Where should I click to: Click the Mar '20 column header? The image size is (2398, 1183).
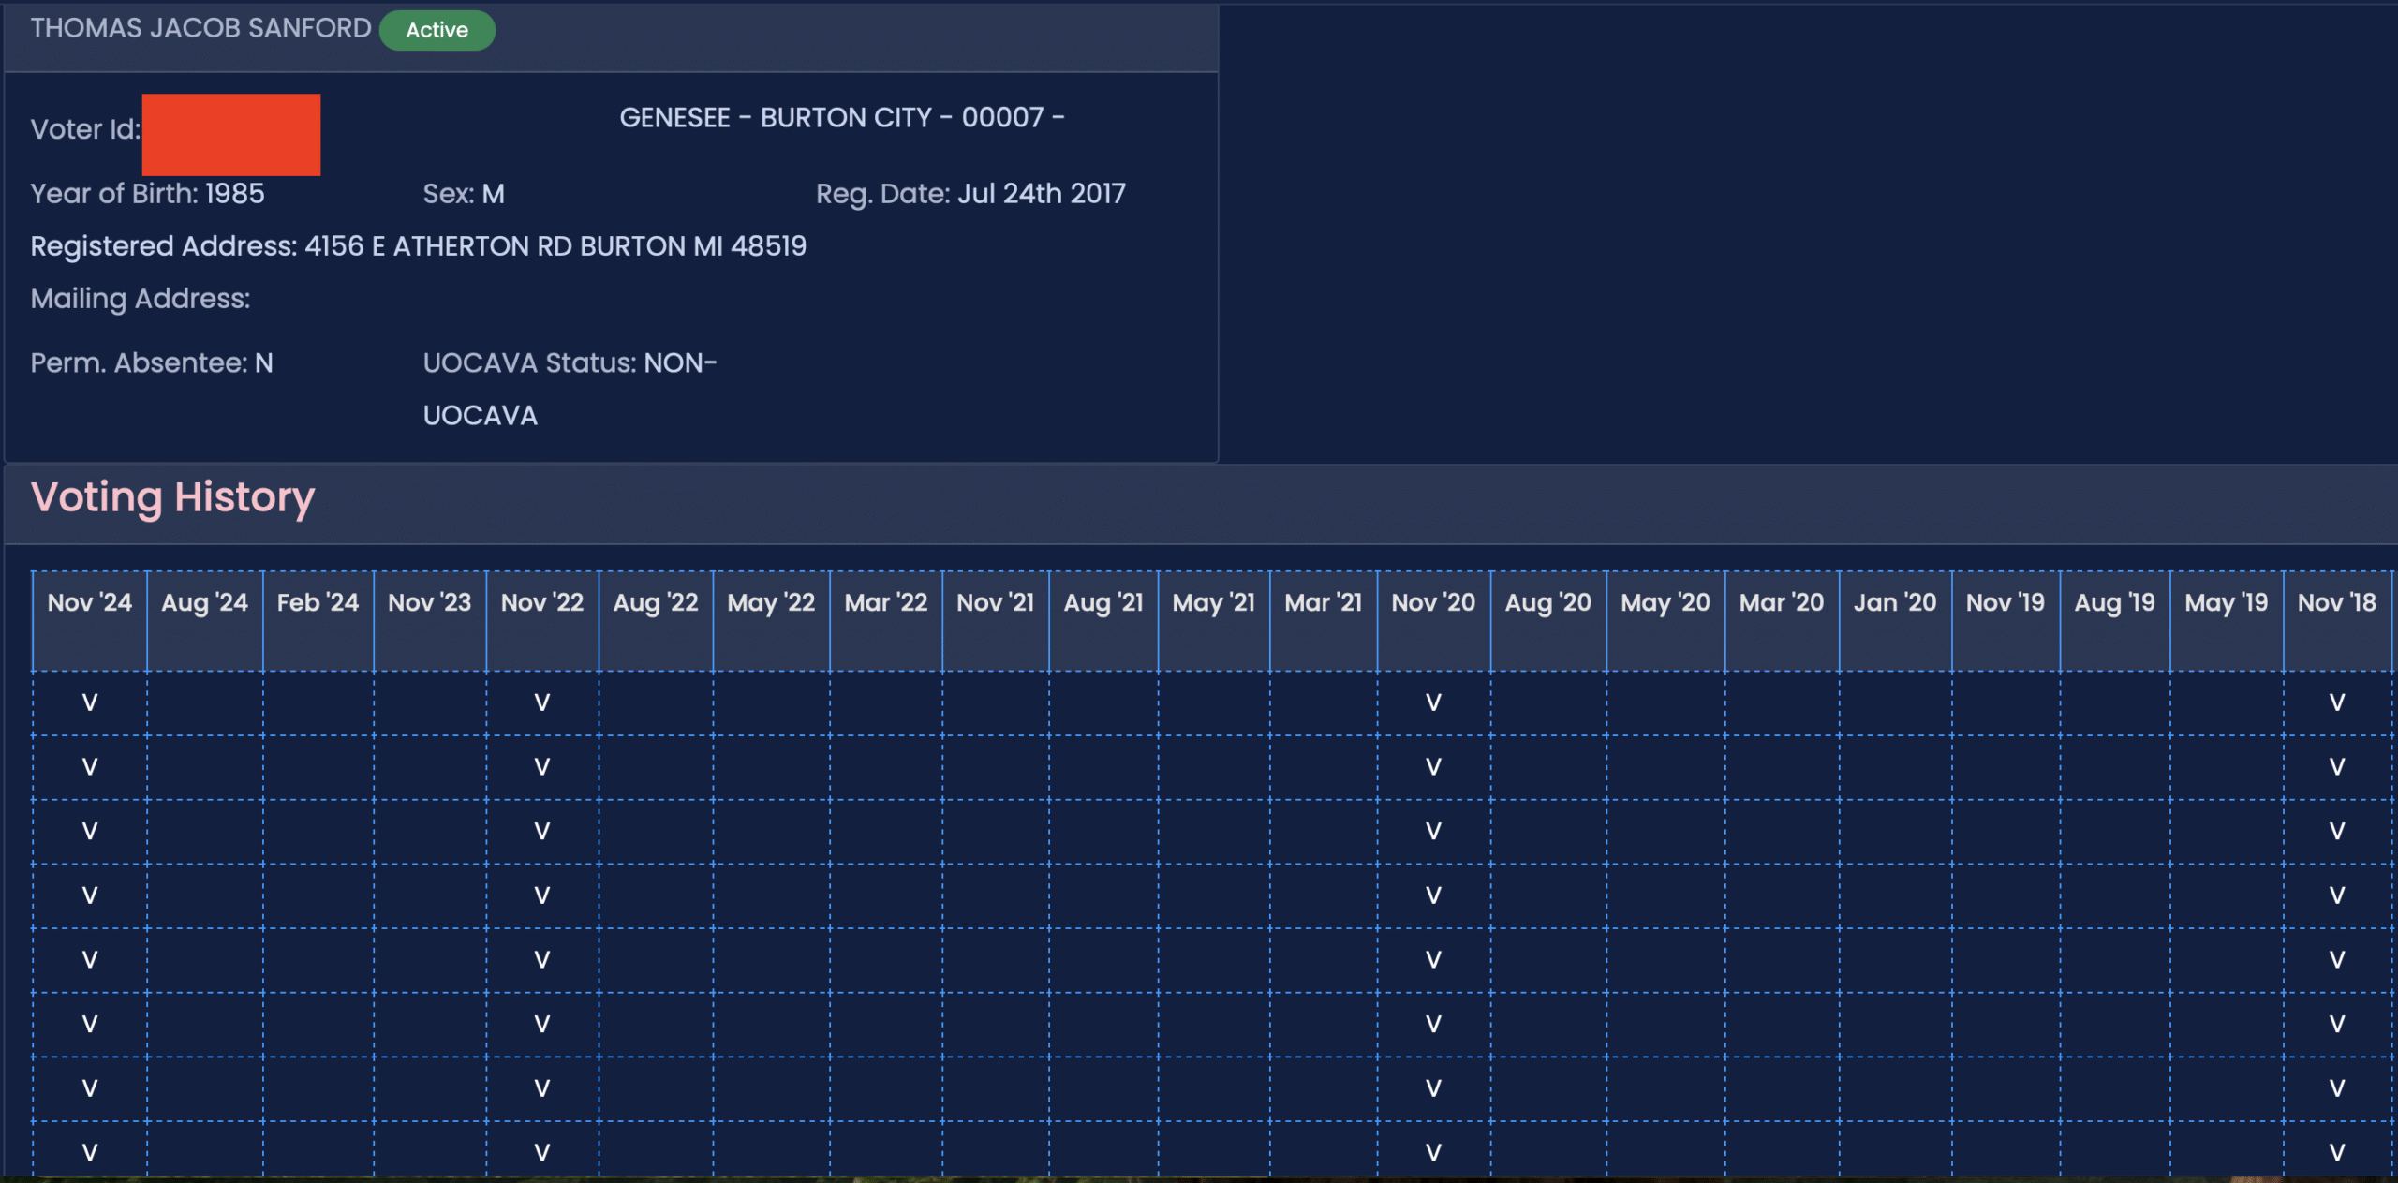pos(1782,621)
